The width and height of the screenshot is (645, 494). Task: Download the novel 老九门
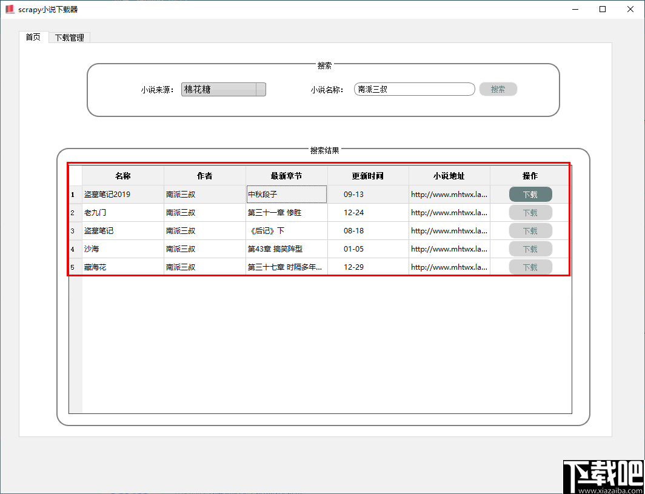(530, 212)
